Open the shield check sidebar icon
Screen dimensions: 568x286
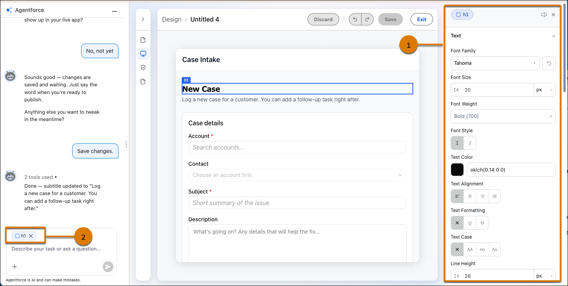pos(143,67)
